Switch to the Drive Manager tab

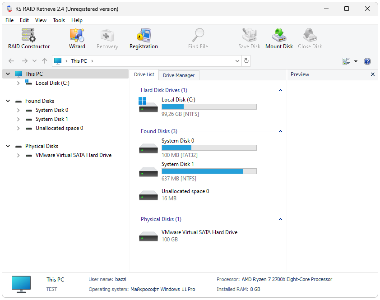pos(179,75)
